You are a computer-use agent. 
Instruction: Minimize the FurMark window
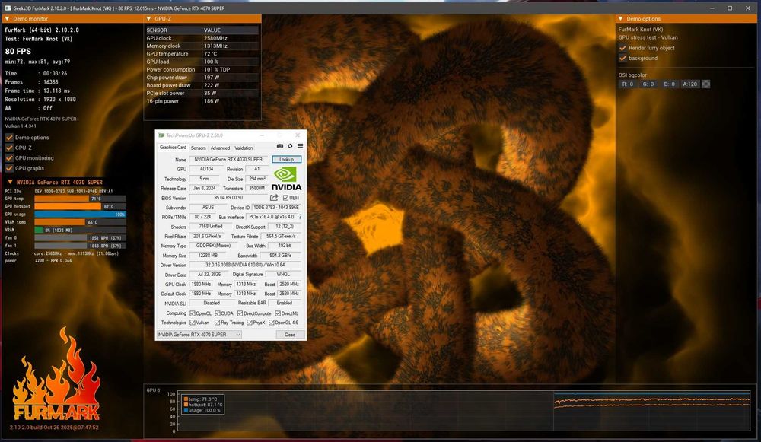pos(712,8)
